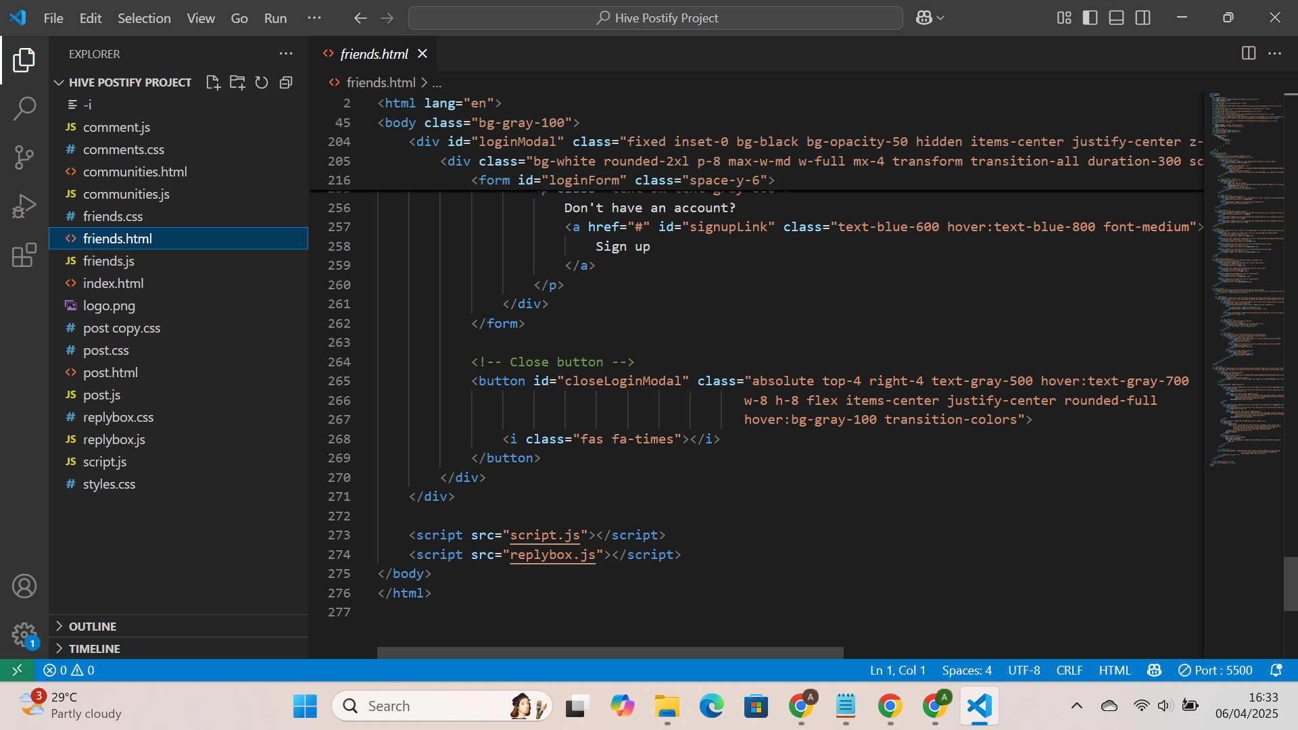Click the New Folder icon in Explorer
Screen dimensions: 1298x730
click(237, 82)
